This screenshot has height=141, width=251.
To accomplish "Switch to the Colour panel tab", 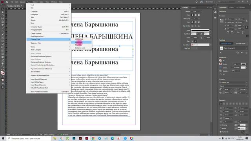I will click(x=193, y=7).
